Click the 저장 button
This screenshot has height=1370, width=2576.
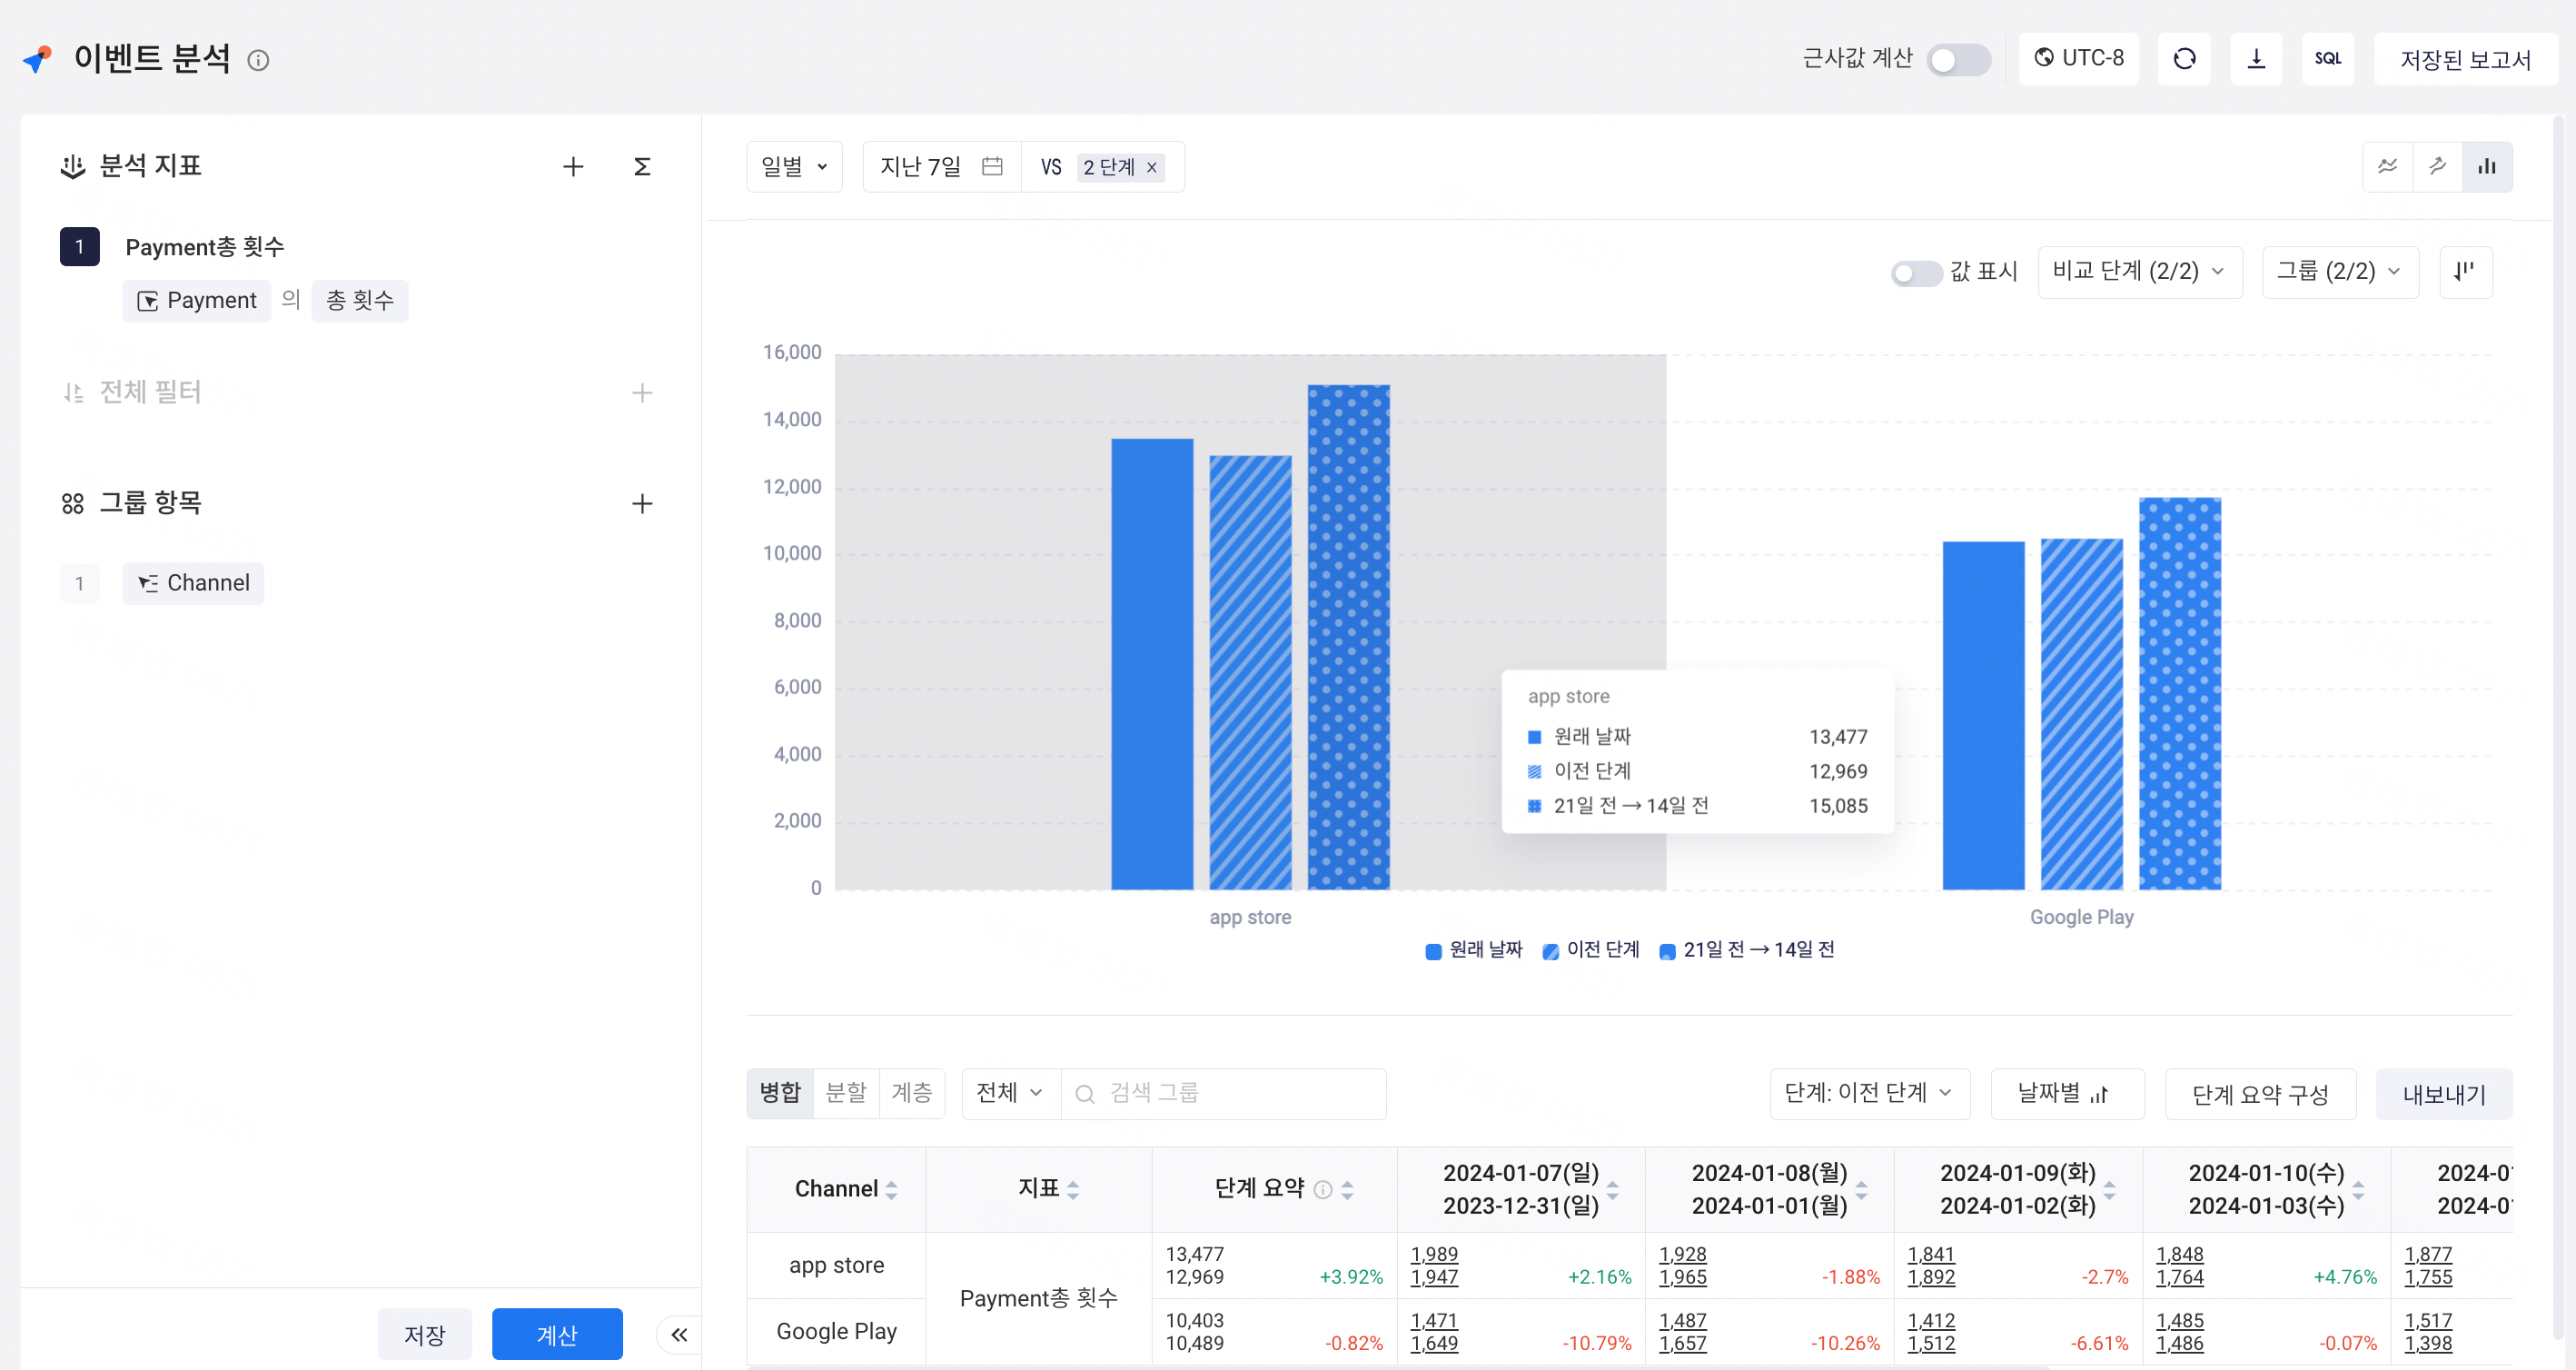[424, 1334]
